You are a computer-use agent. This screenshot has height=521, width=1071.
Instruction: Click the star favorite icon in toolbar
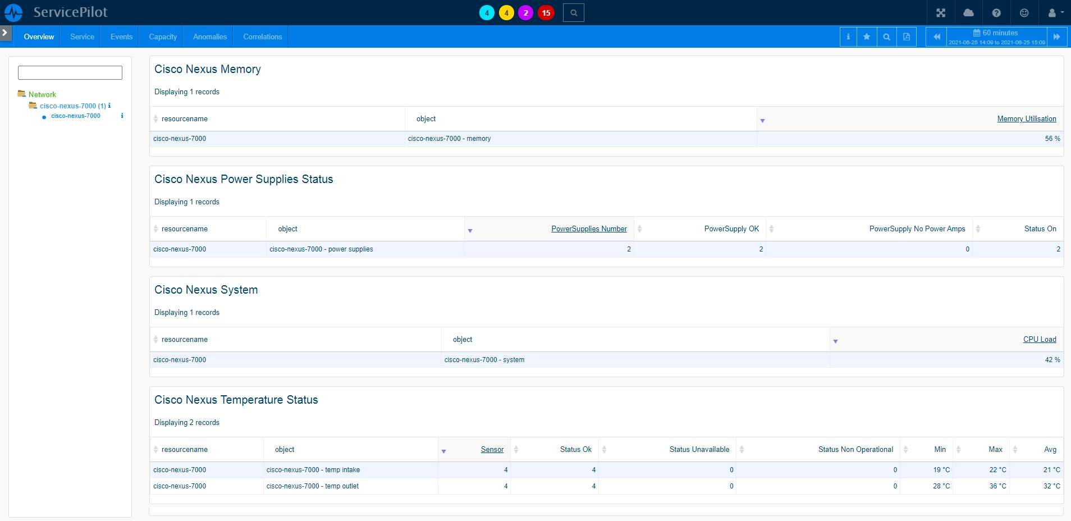867,36
